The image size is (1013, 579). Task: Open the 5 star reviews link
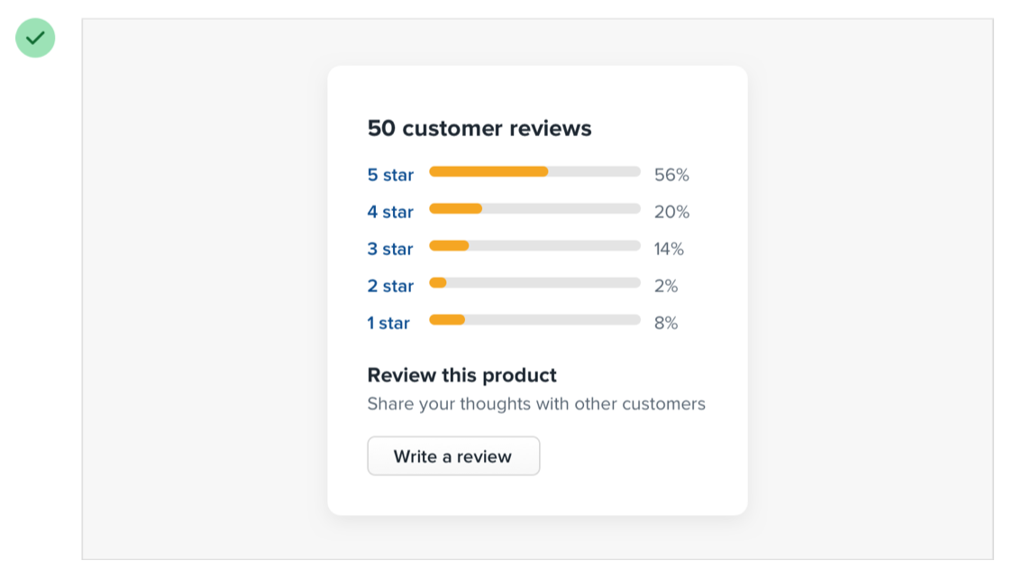point(390,175)
